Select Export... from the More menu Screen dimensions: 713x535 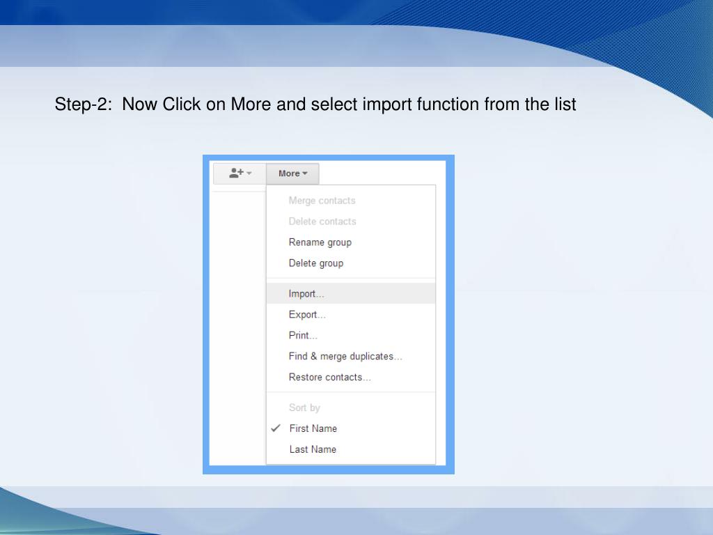click(351, 314)
